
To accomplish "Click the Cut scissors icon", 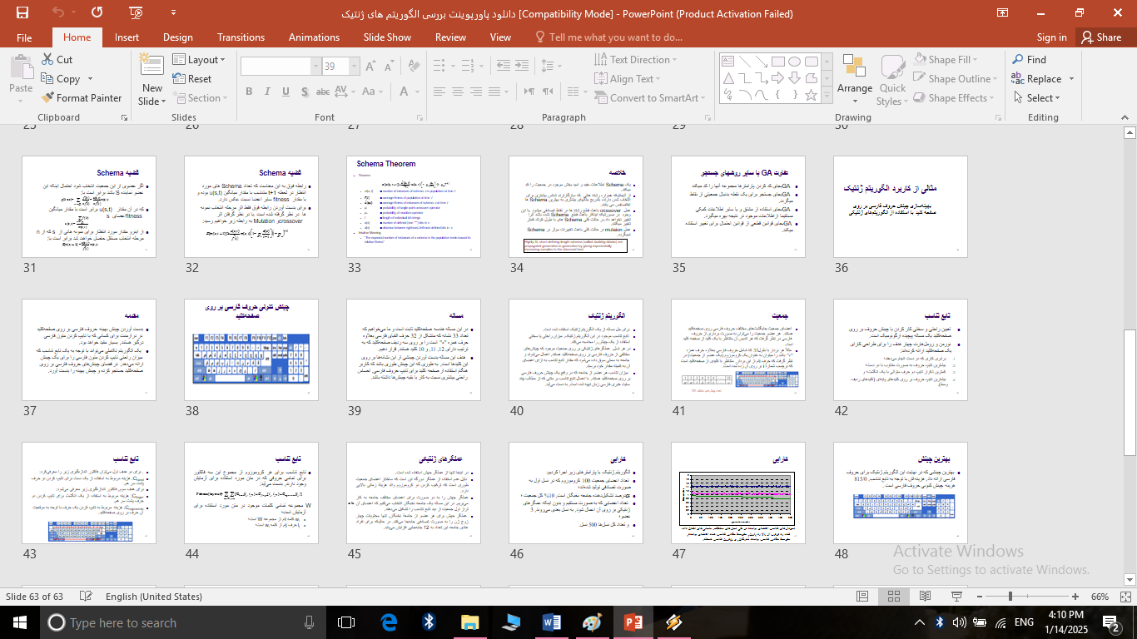I will (47, 60).
